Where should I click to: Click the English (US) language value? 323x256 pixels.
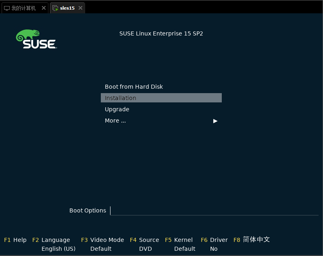[58, 249]
